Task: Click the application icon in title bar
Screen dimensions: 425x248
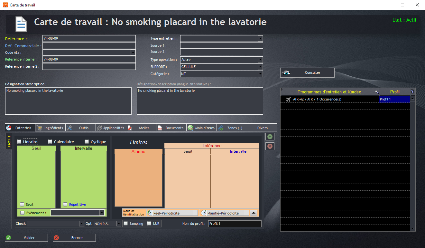Action: pyautogui.click(x=5, y=5)
